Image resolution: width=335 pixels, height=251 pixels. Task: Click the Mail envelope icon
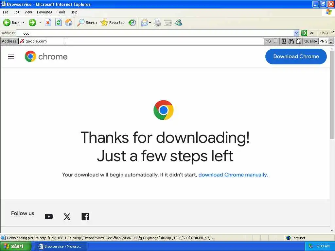coord(144,23)
